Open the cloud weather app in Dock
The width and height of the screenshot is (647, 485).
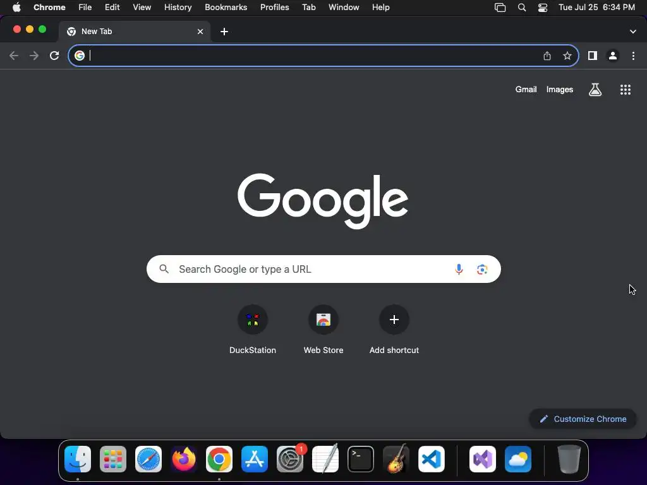[x=518, y=459]
